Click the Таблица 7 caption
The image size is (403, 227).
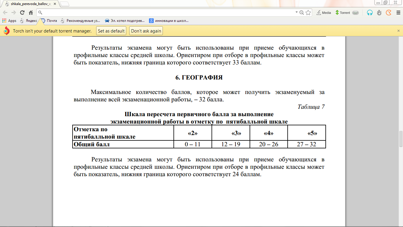[x=311, y=107]
